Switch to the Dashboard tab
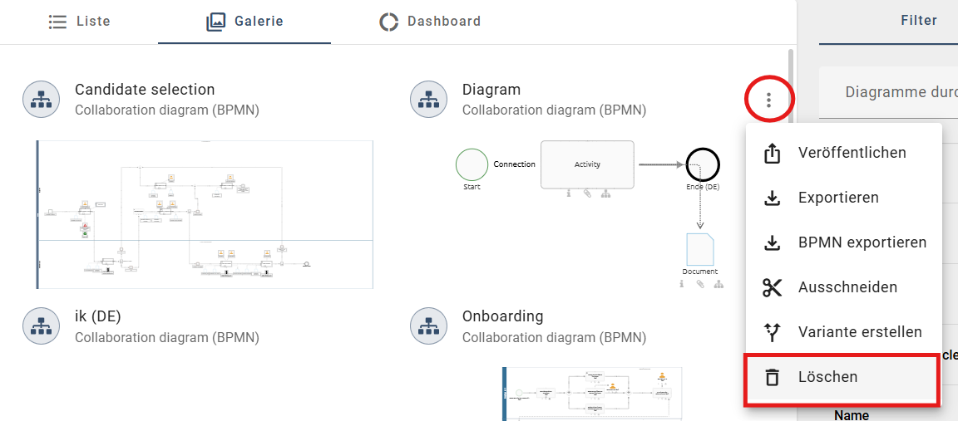 (x=430, y=22)
